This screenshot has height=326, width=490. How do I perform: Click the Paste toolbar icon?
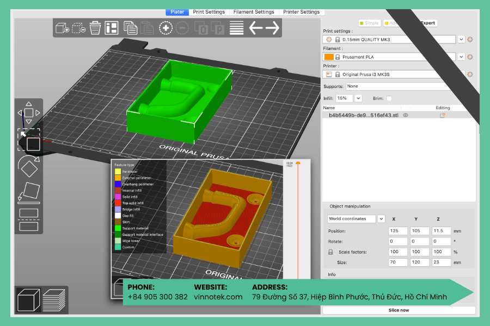[146, 28]
